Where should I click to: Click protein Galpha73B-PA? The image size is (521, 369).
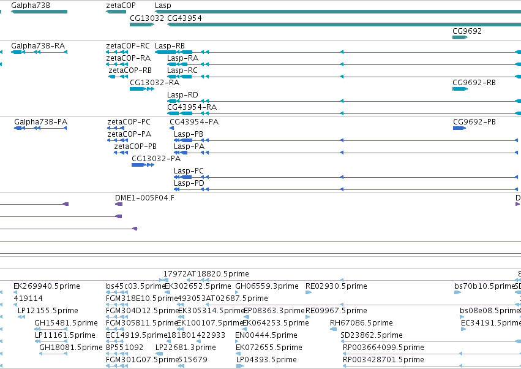(40, 128)
